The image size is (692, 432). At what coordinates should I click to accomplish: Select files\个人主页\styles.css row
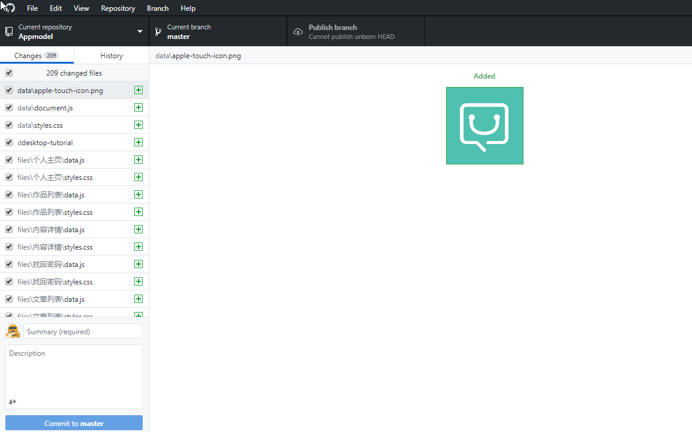[74, 177]
